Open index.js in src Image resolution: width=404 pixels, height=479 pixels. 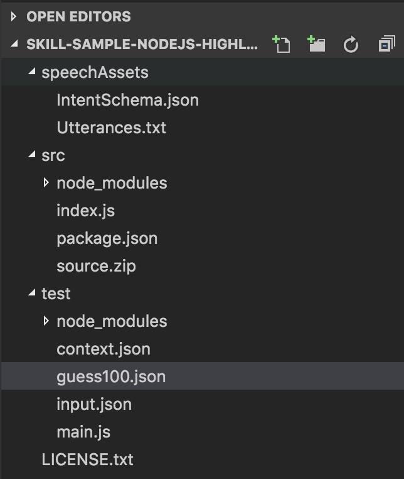coord(85,211)
